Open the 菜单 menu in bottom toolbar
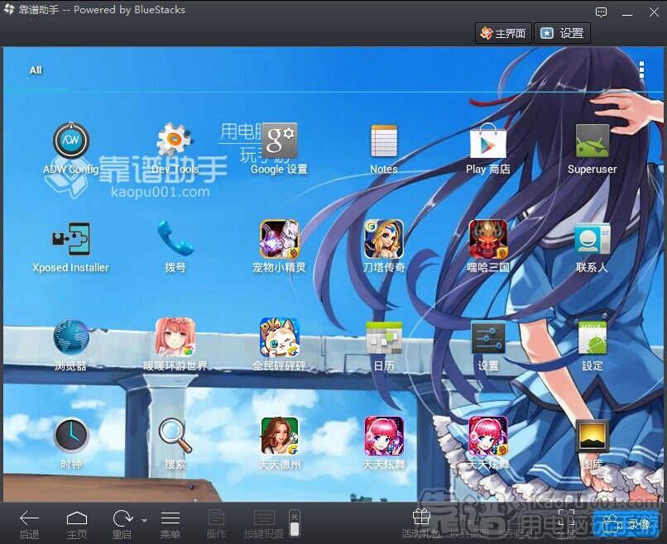The width and height of the screenshot is (667, 544). (170, 524)
